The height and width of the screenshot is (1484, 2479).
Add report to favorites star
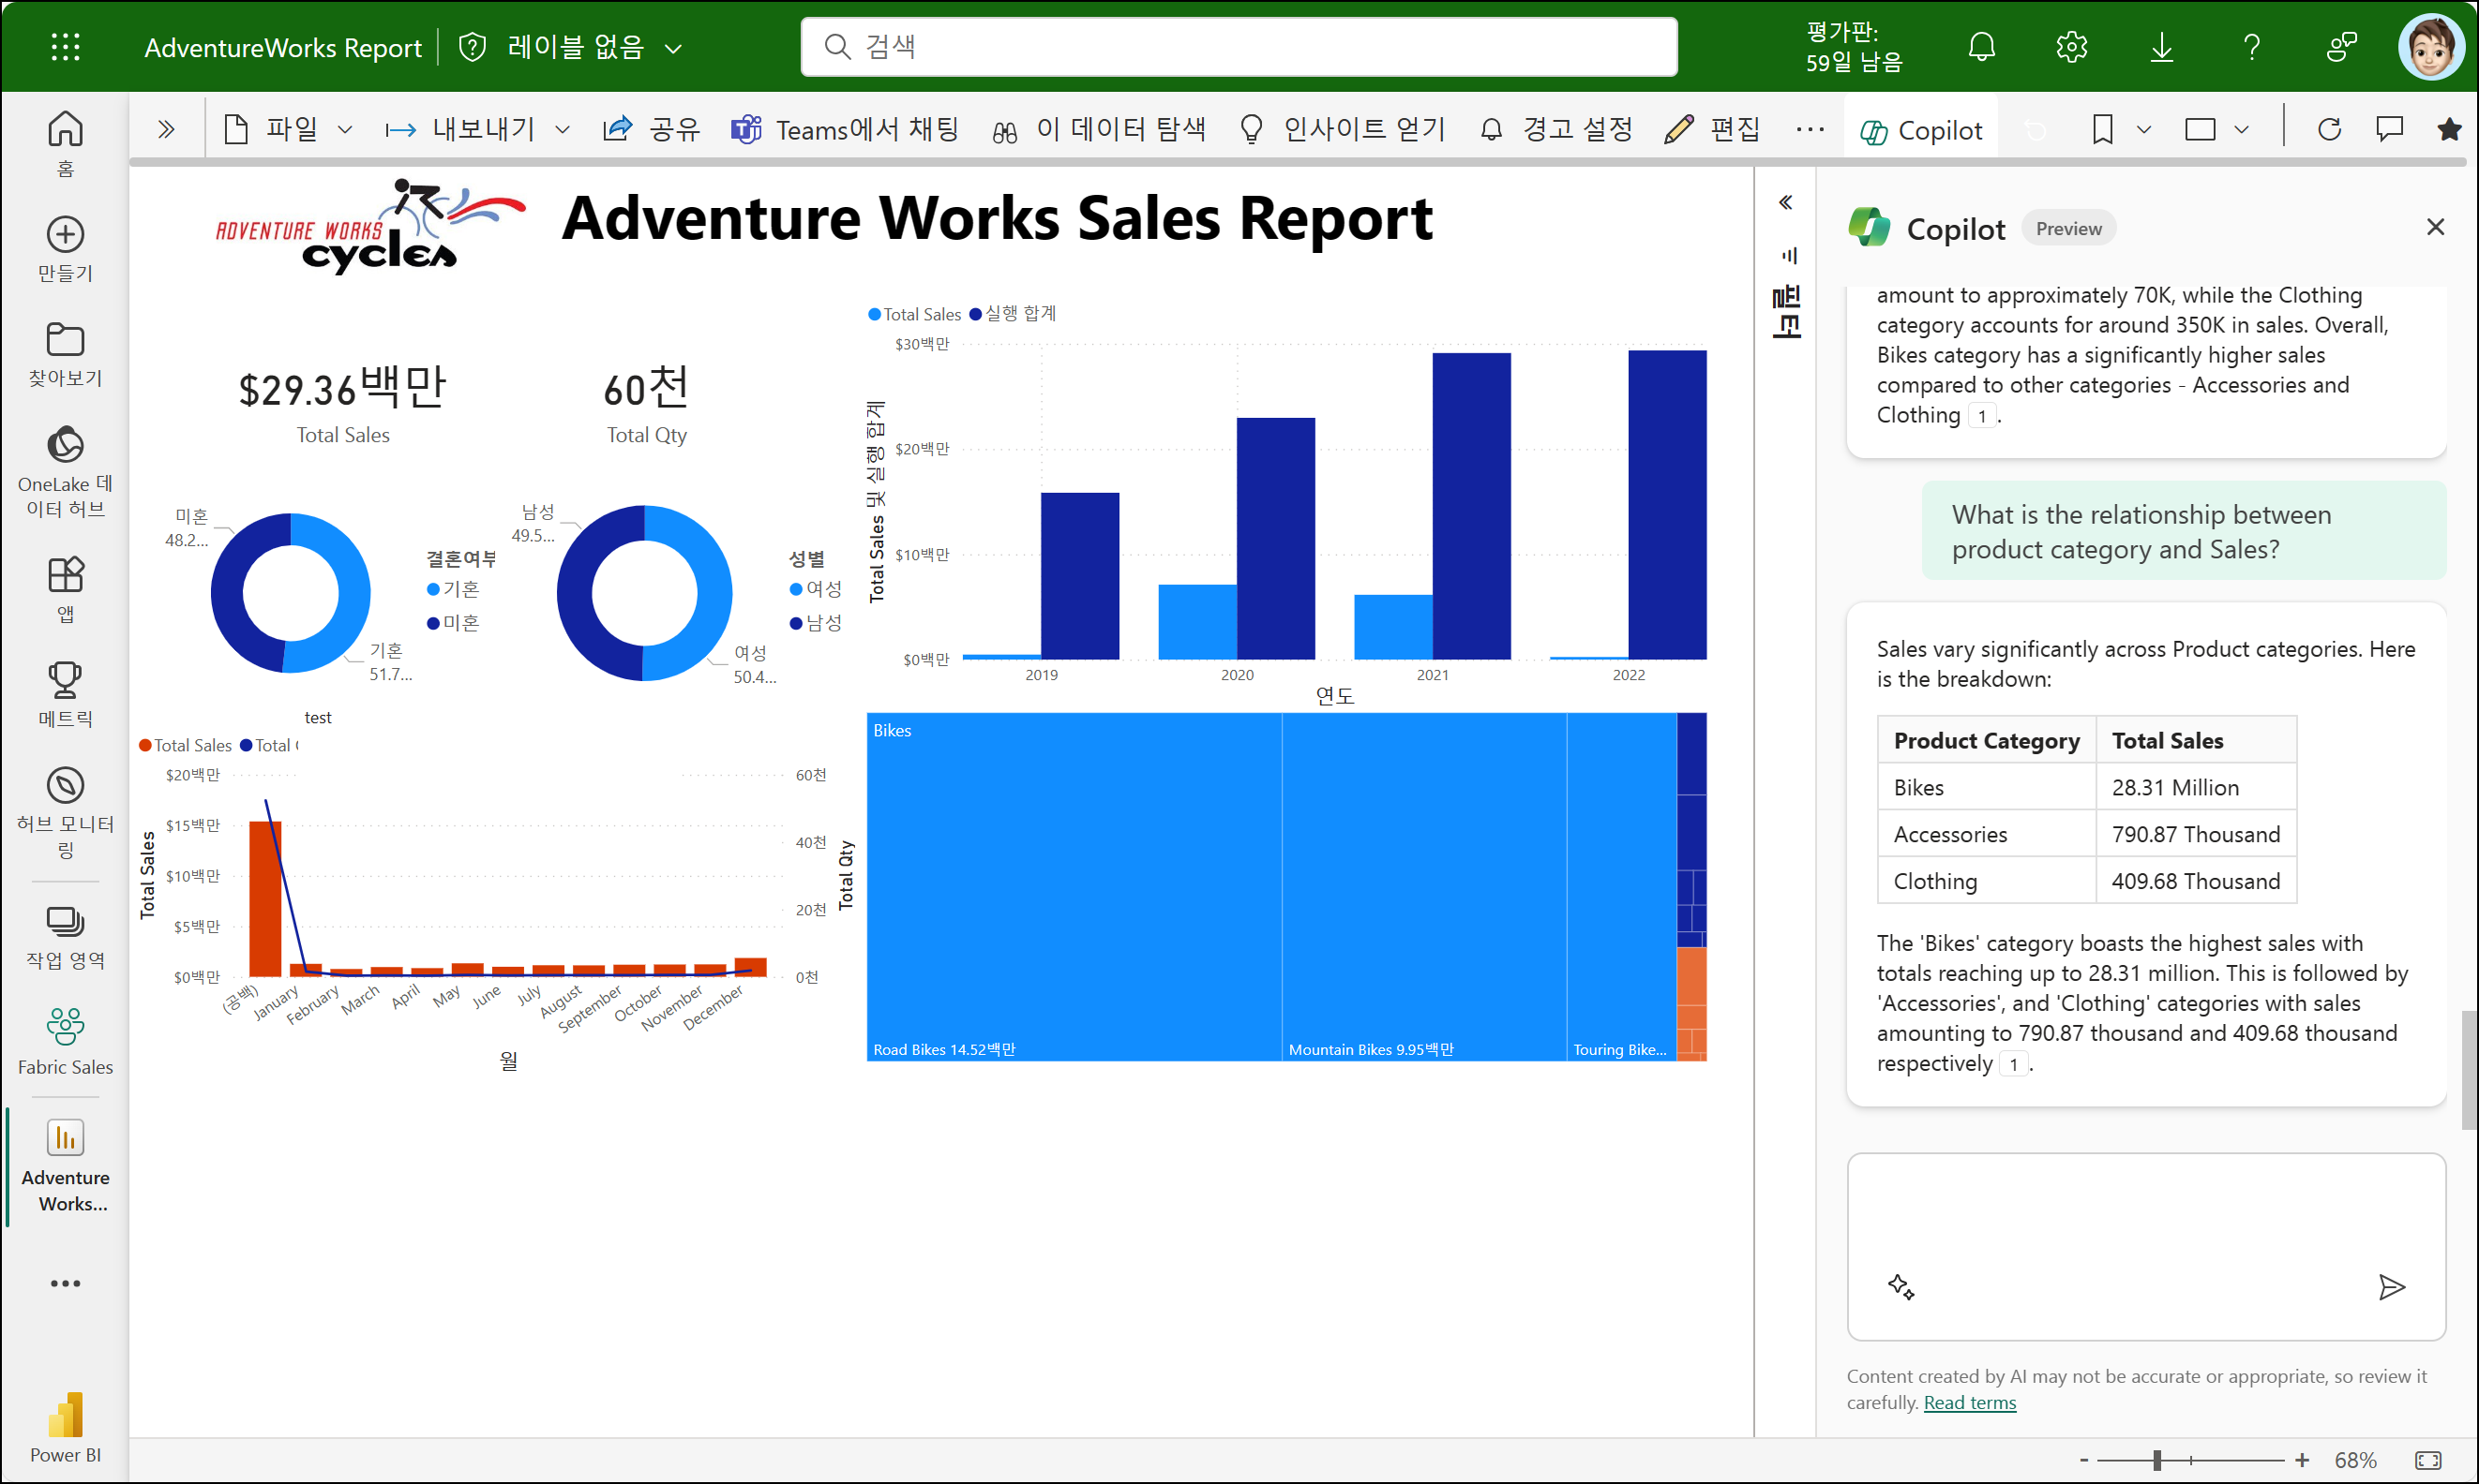tap(2449, 129)
